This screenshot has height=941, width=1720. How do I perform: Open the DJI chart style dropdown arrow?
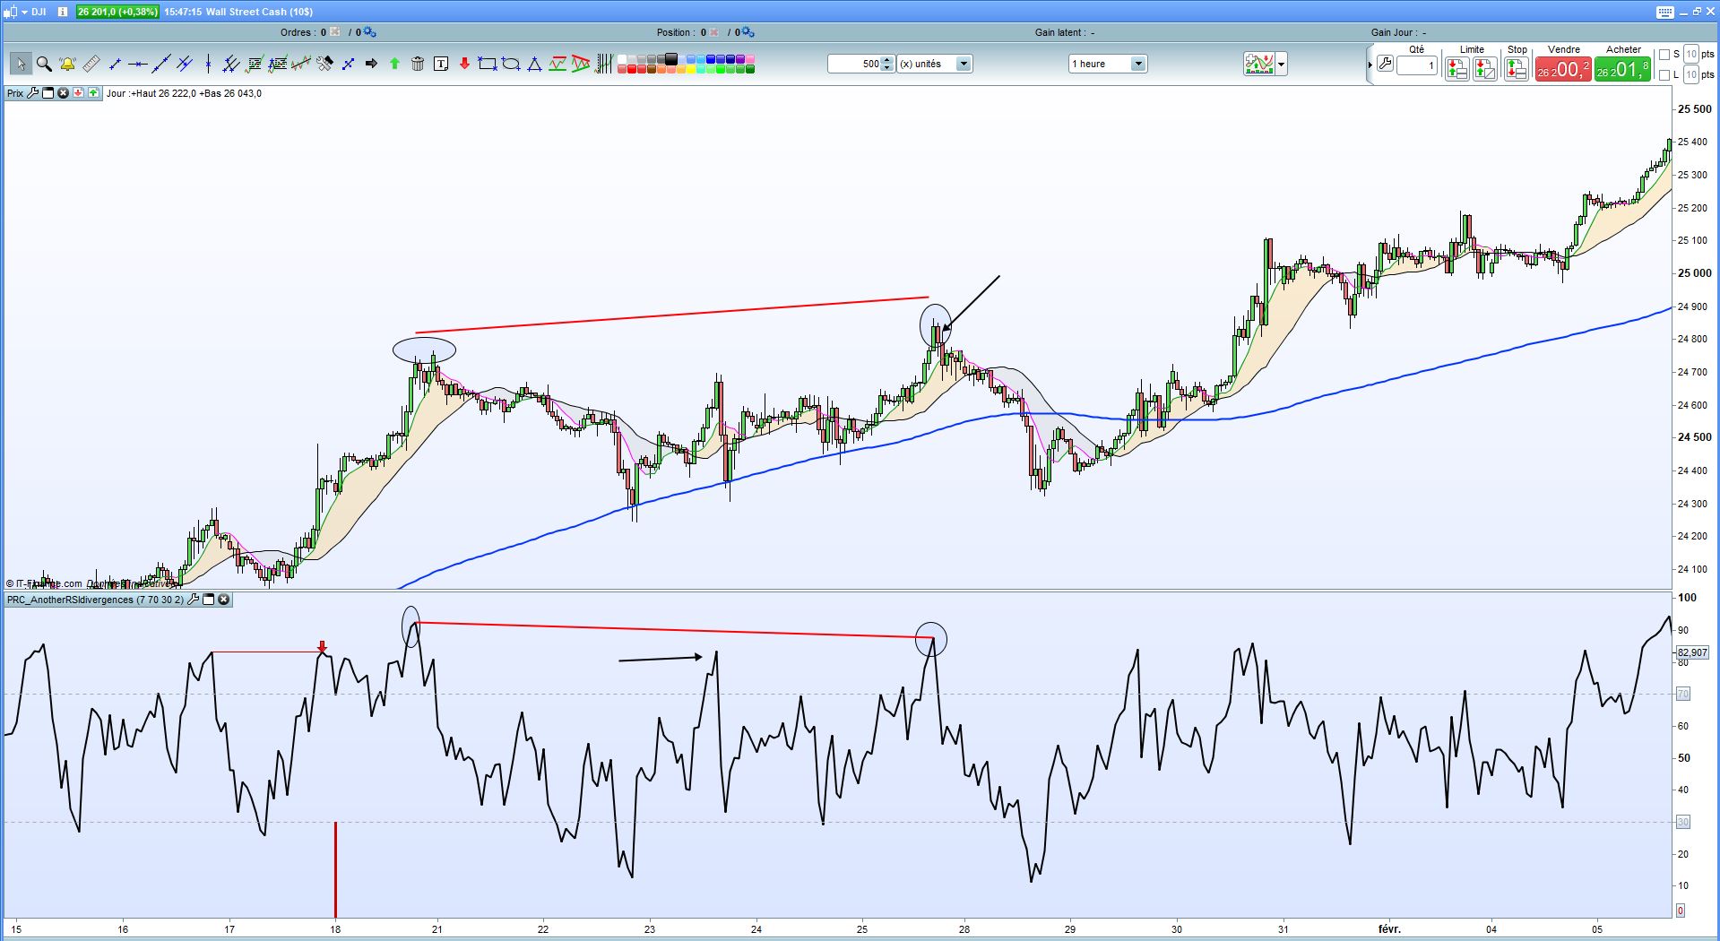click(23, 12)
